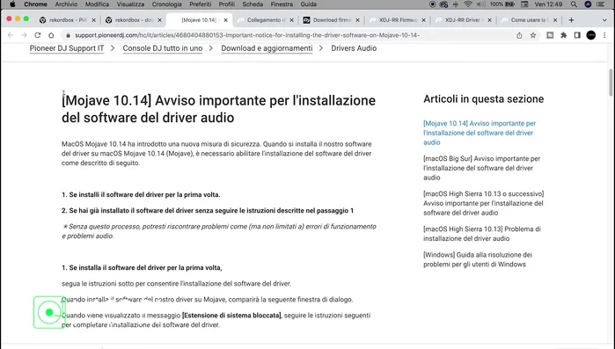Close the Mojave 10.14 tab

pos(225,20)
